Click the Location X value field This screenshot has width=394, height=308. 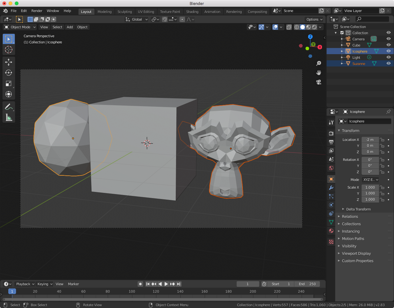click(x=370, y=140)
